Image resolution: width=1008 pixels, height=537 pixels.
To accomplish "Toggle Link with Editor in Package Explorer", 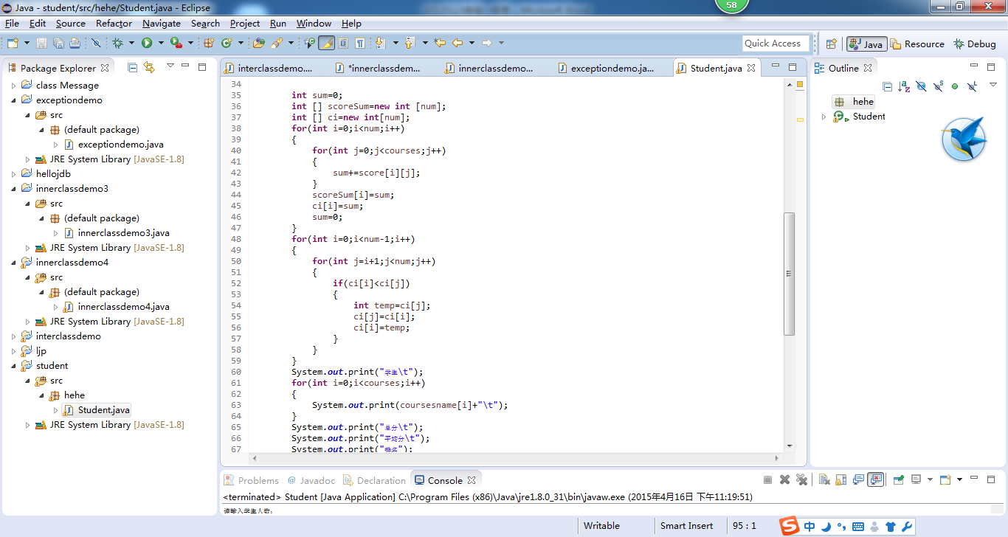I will (149, 67).
